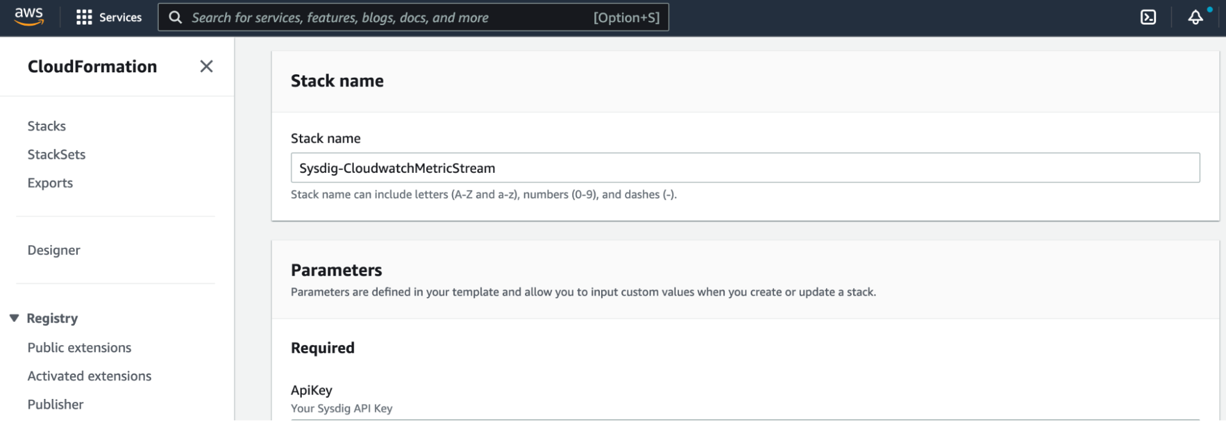Image resolution: width=1226 pixels, height=421 pixels.
Task: View CloudFormation Exports
Action: click(x=50, y=182)
